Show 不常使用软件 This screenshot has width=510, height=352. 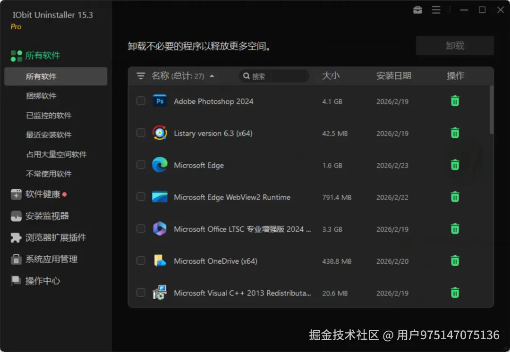coord(49,174)
